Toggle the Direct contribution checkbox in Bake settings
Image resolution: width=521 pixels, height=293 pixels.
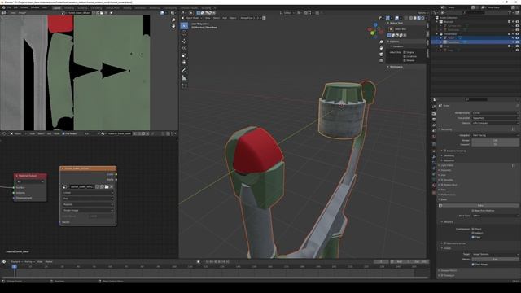(x=473, y=229)
